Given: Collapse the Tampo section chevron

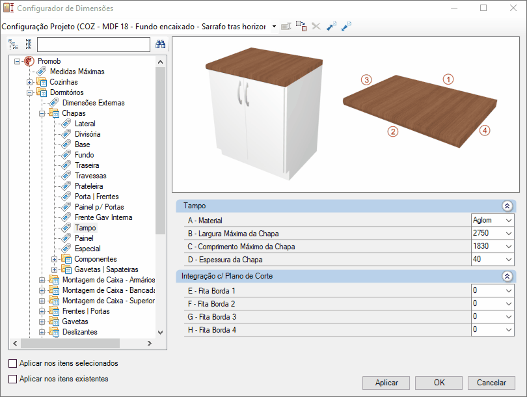Looking at the screenshot, I should coord(507,206).
